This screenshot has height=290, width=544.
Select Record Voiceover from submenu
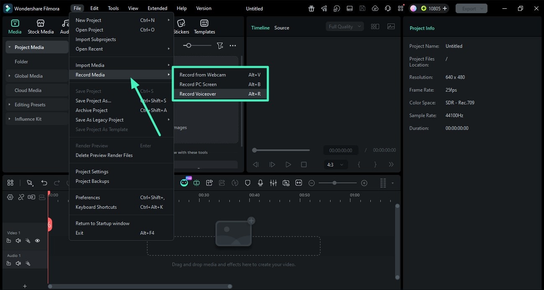220,94
